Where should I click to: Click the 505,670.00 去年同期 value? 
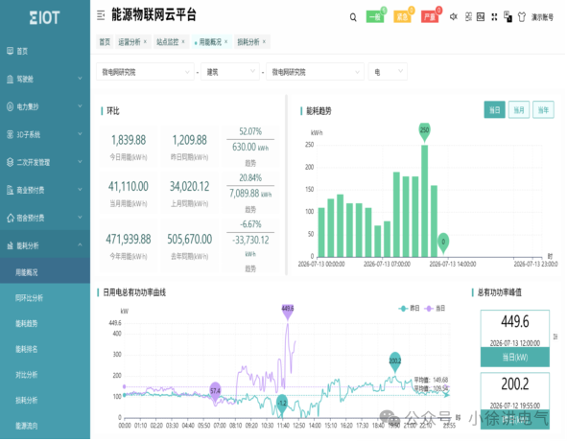coord(190,239)
